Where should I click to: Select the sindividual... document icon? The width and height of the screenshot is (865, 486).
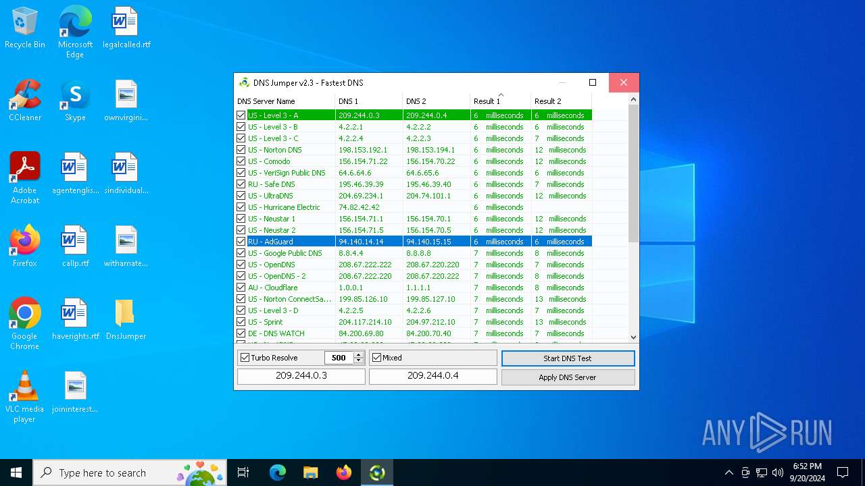pos(126,174)
